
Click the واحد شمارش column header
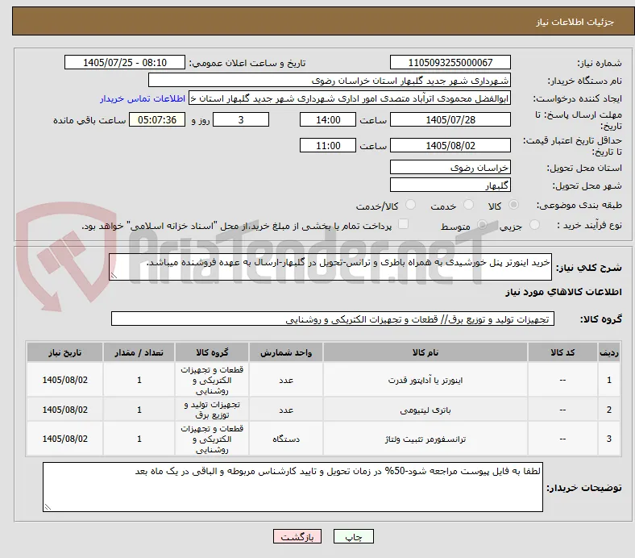point(286,352)
